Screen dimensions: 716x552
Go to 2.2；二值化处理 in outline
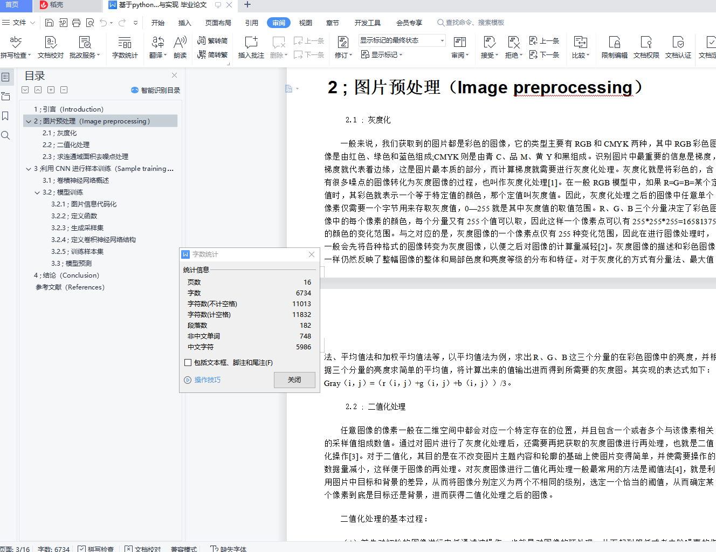(66, 145)
